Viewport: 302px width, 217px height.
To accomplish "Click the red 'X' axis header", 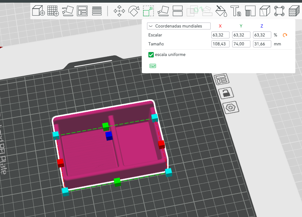I will 220,26.
